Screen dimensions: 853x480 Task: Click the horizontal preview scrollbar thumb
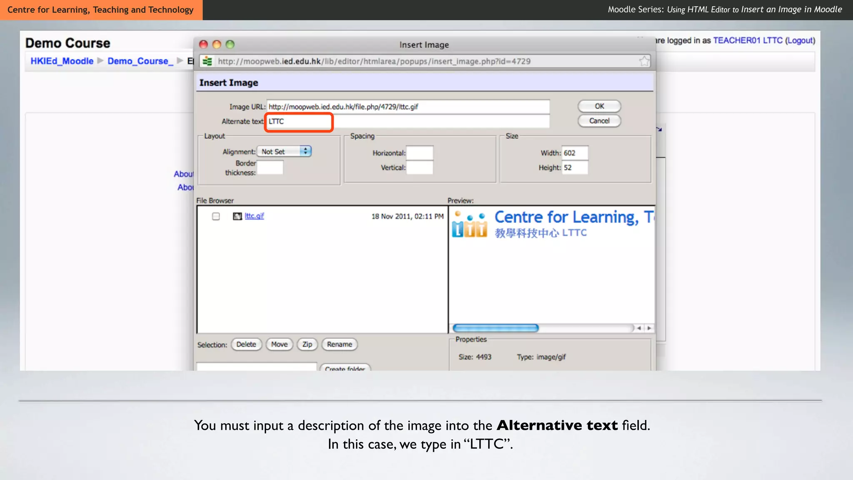pyautogui.click(x=495, y=328)
